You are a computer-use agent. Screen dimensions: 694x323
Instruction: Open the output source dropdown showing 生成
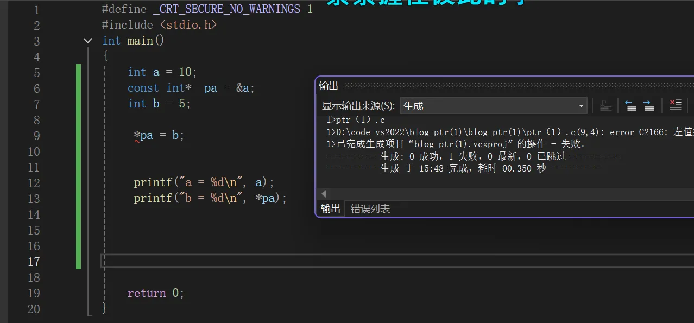pyautogui.click(x=494, y=106)
